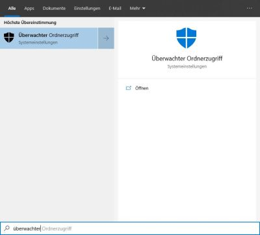Image resolution: width=260 pixels, height=235 pixels.
Task: Click the Höchste Übereinstimmung heading
Action: [30, 23]
